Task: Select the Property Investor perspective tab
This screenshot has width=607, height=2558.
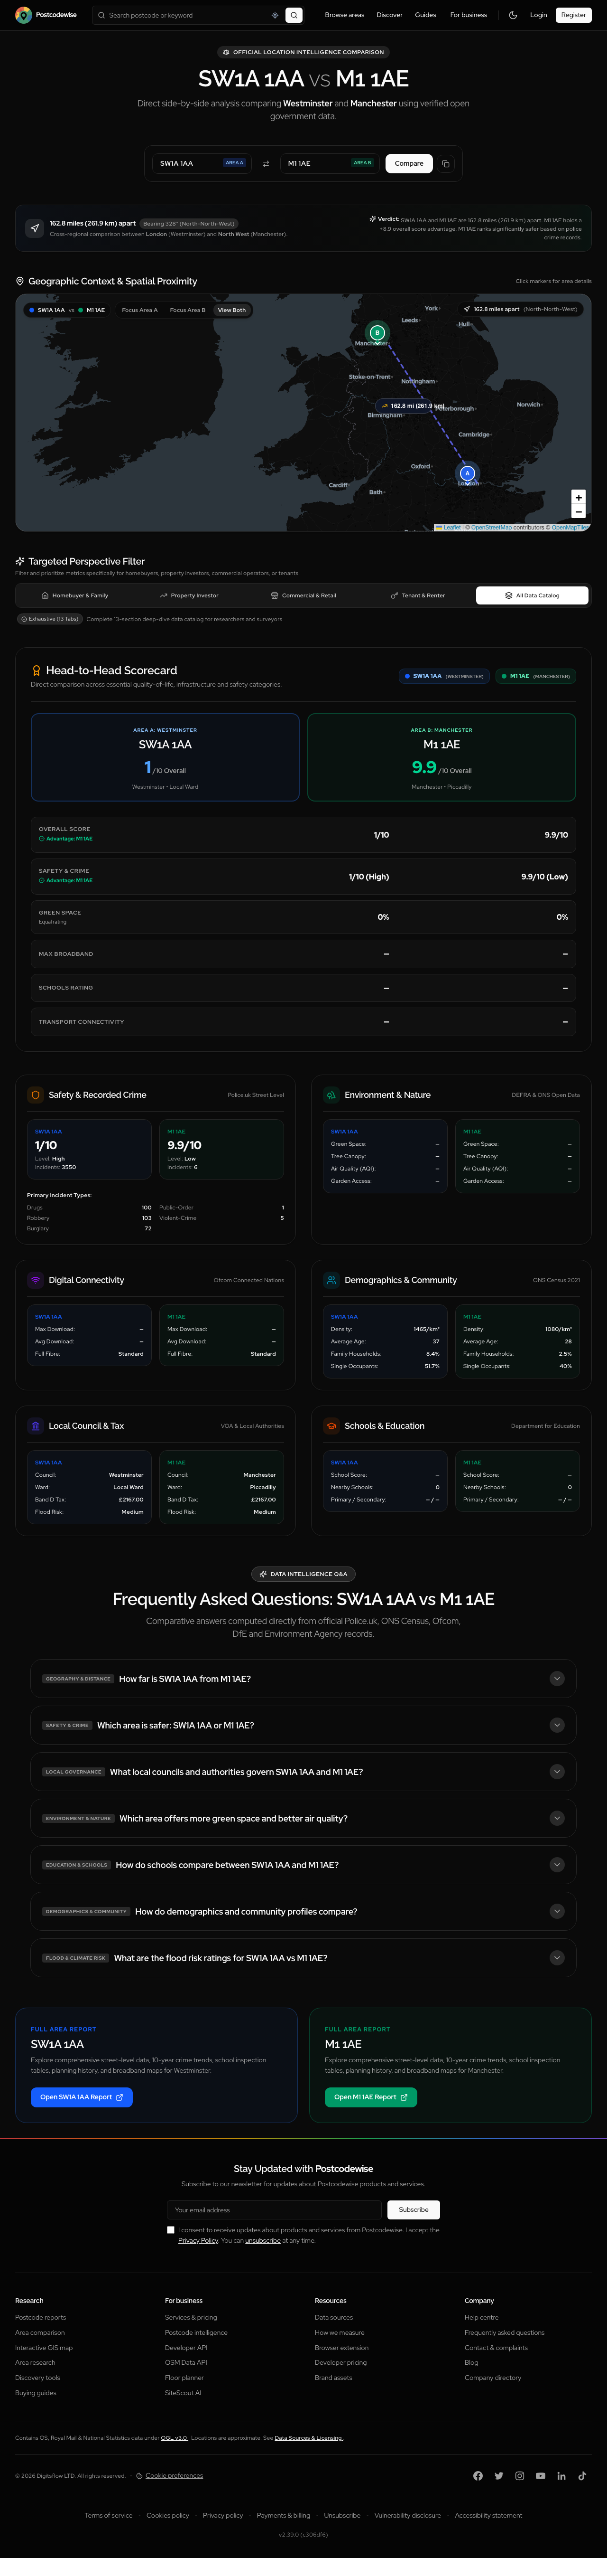Action: tap(188, 596)
